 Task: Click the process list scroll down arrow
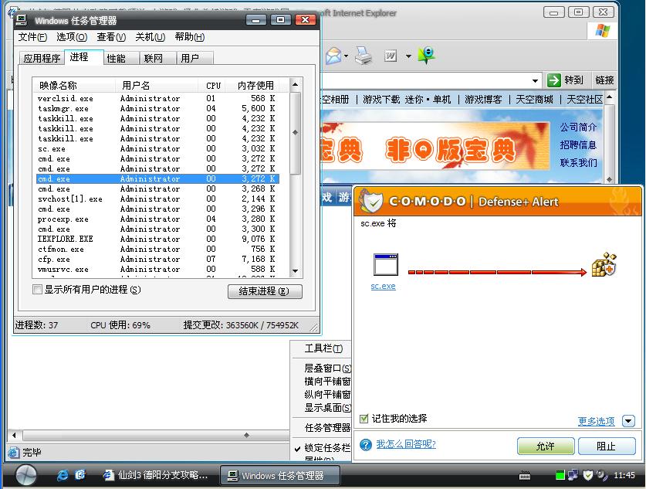tap(295, 271)
